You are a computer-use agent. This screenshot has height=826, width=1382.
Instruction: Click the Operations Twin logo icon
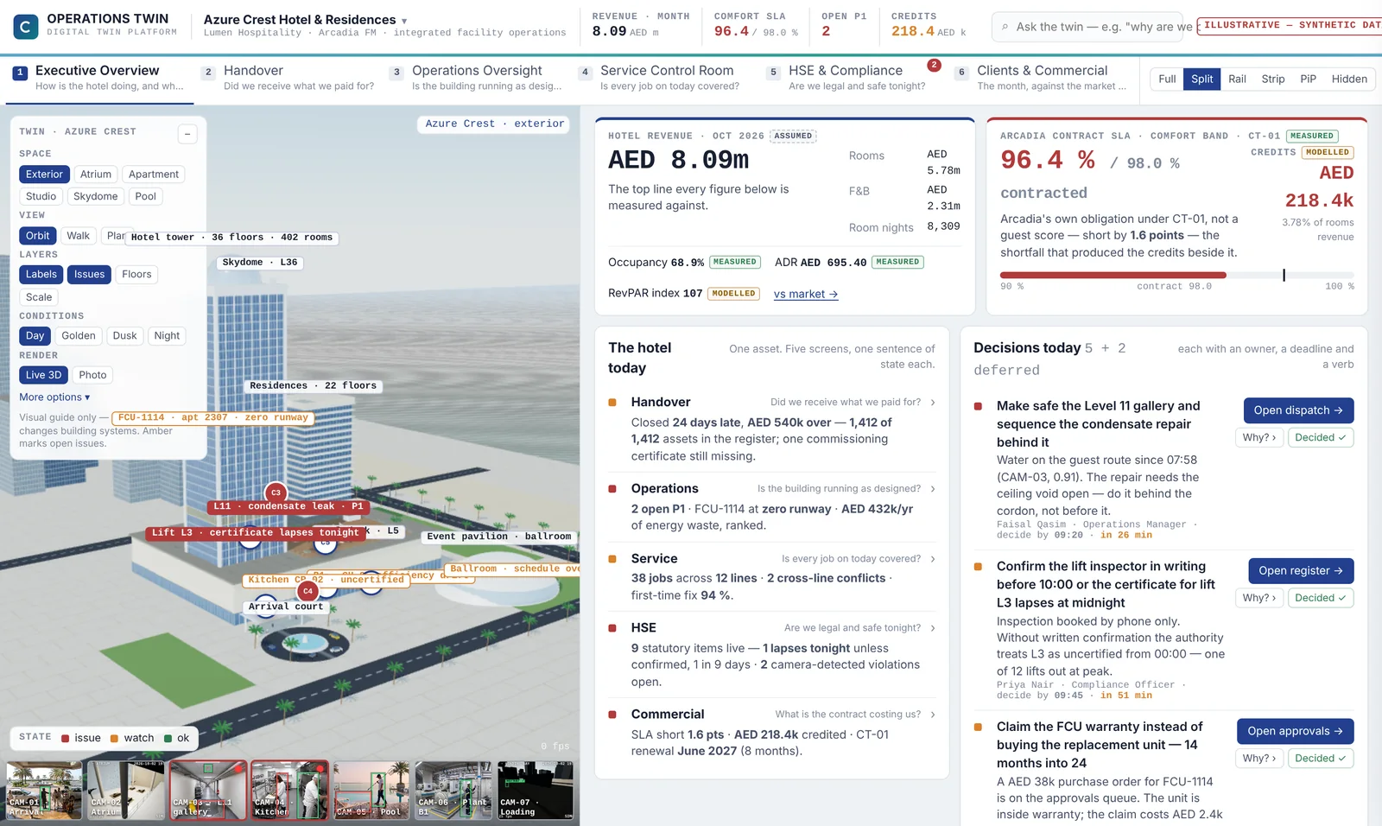click(26, 27)
